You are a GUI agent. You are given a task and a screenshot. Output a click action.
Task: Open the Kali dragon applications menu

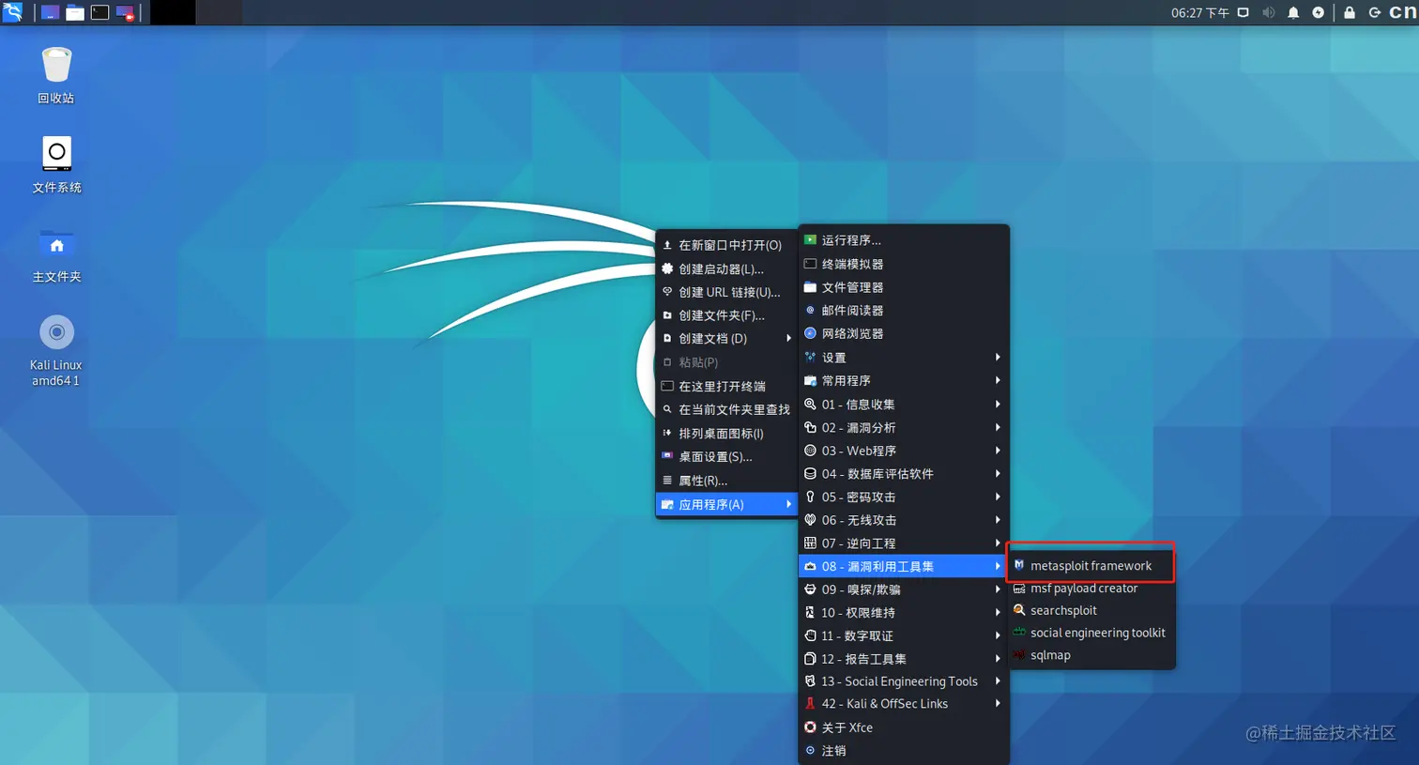click(12, 12)
